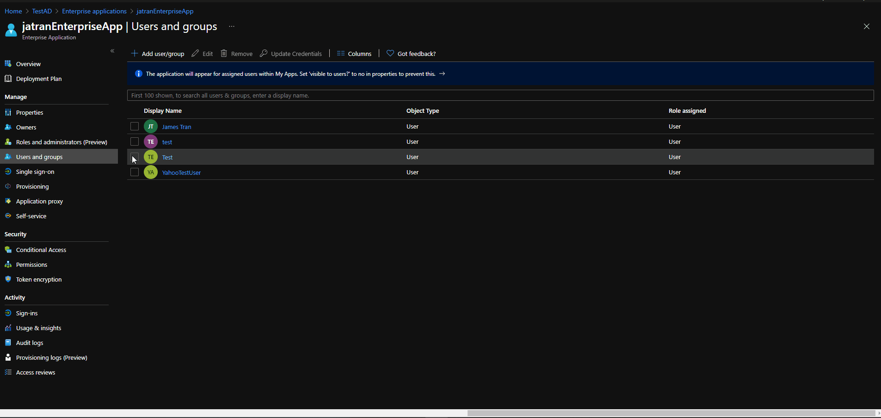
Task: Open Token encryption settings
Action: (39, 279)
